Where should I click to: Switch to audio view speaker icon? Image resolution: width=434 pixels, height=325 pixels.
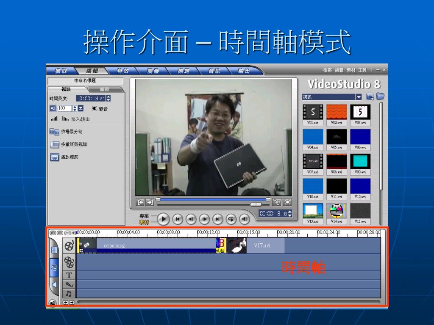[54, 285]
